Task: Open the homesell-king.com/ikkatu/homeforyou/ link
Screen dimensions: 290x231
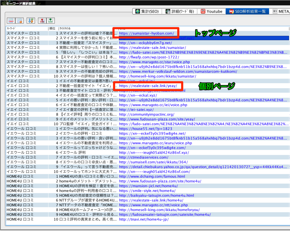Action: (159, 210)
